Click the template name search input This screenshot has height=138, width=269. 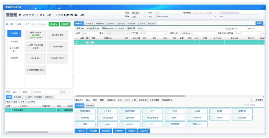[39, 24]
